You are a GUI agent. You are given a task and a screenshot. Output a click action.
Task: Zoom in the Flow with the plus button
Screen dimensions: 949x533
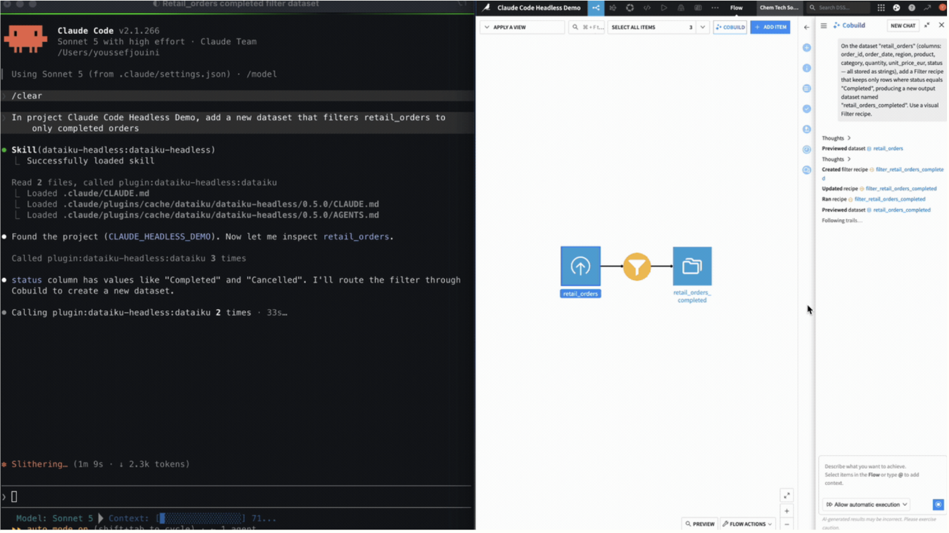pyautogui.click(x=787, y=511)
